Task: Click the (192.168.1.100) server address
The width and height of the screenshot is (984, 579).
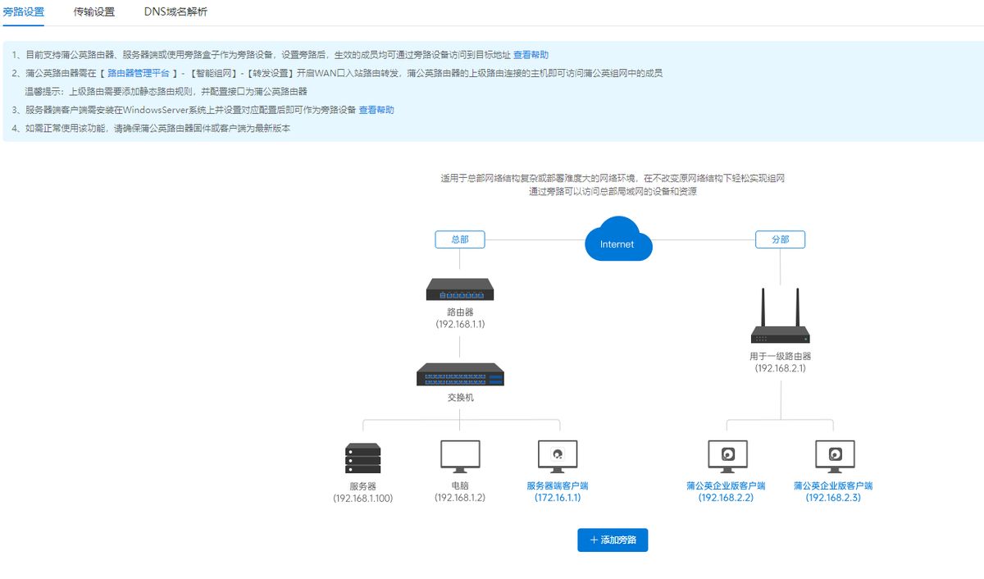Action: [x=363, y=498]
